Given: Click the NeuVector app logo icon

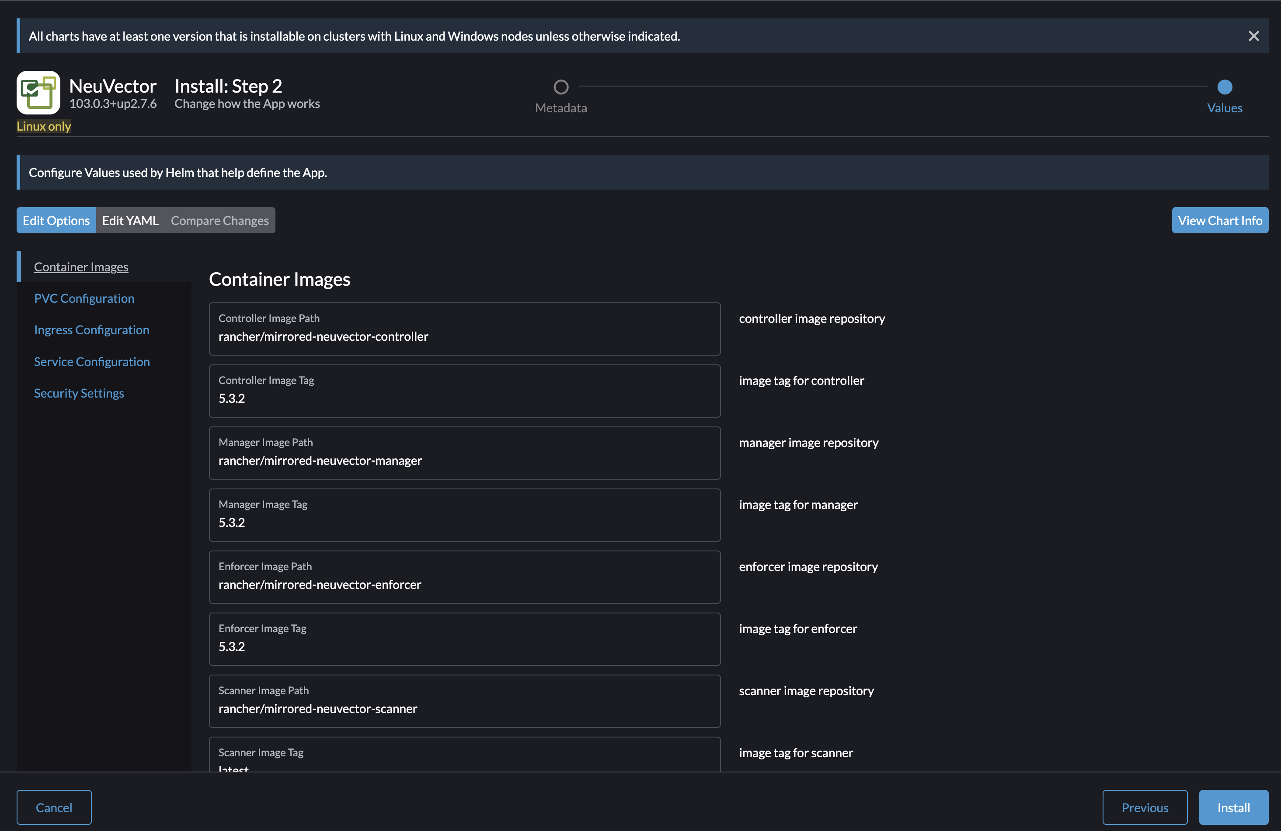Looking at the screenshot, I should pos(38,93).
